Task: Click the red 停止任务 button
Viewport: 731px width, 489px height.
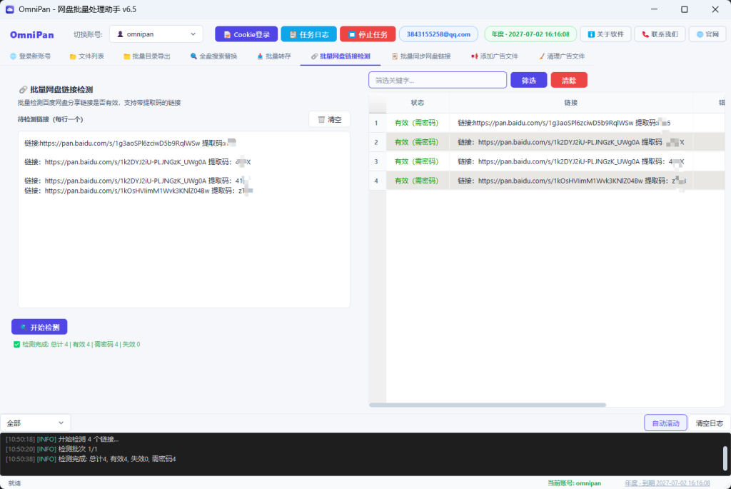Action: tap(368, 34)
